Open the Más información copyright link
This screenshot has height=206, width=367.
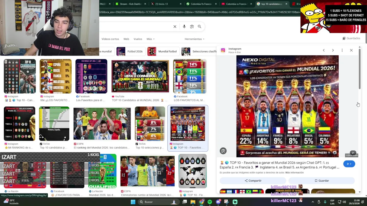click(x=294, y=173)
